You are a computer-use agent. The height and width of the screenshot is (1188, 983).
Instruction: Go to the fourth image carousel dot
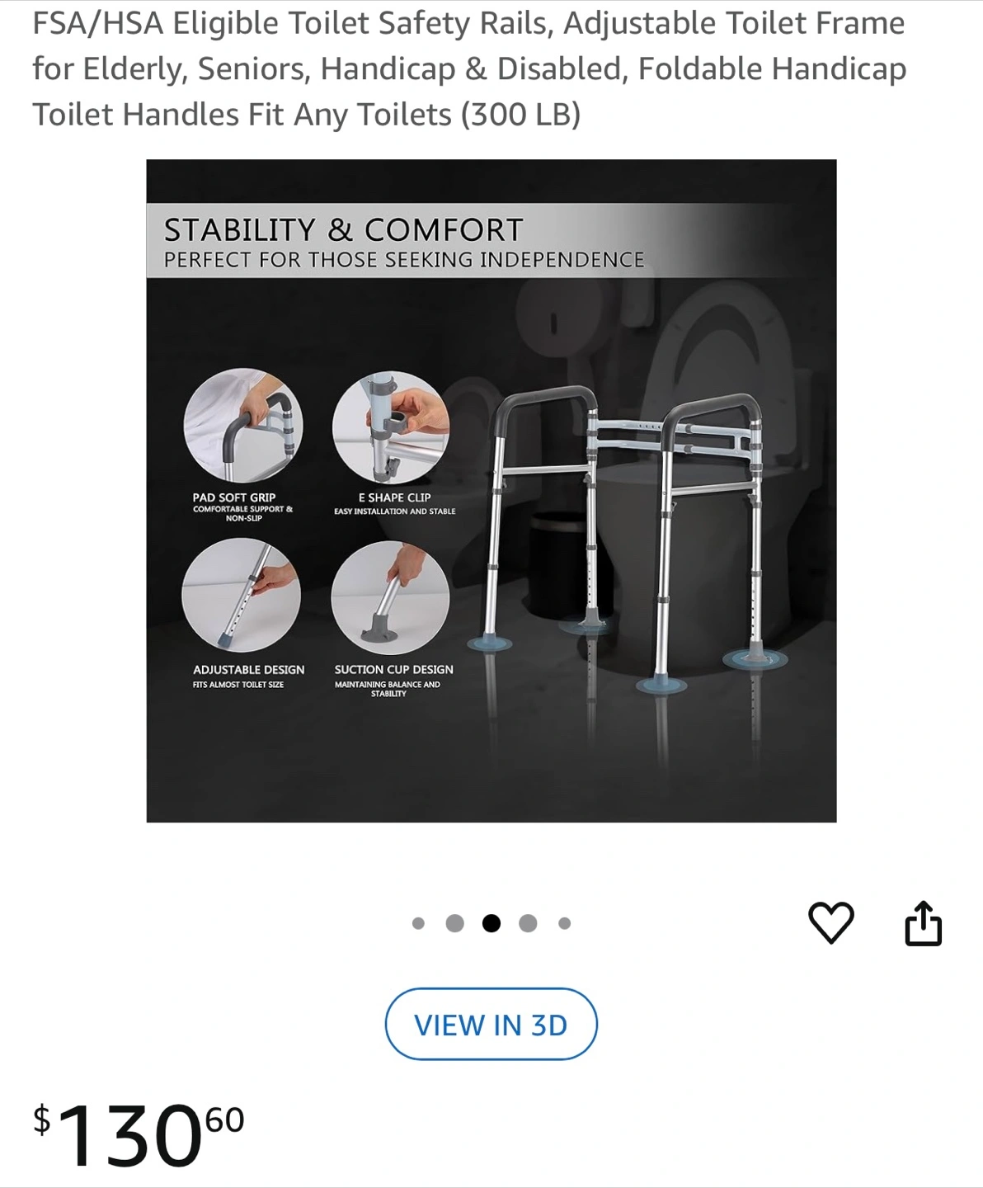(528, 923)
